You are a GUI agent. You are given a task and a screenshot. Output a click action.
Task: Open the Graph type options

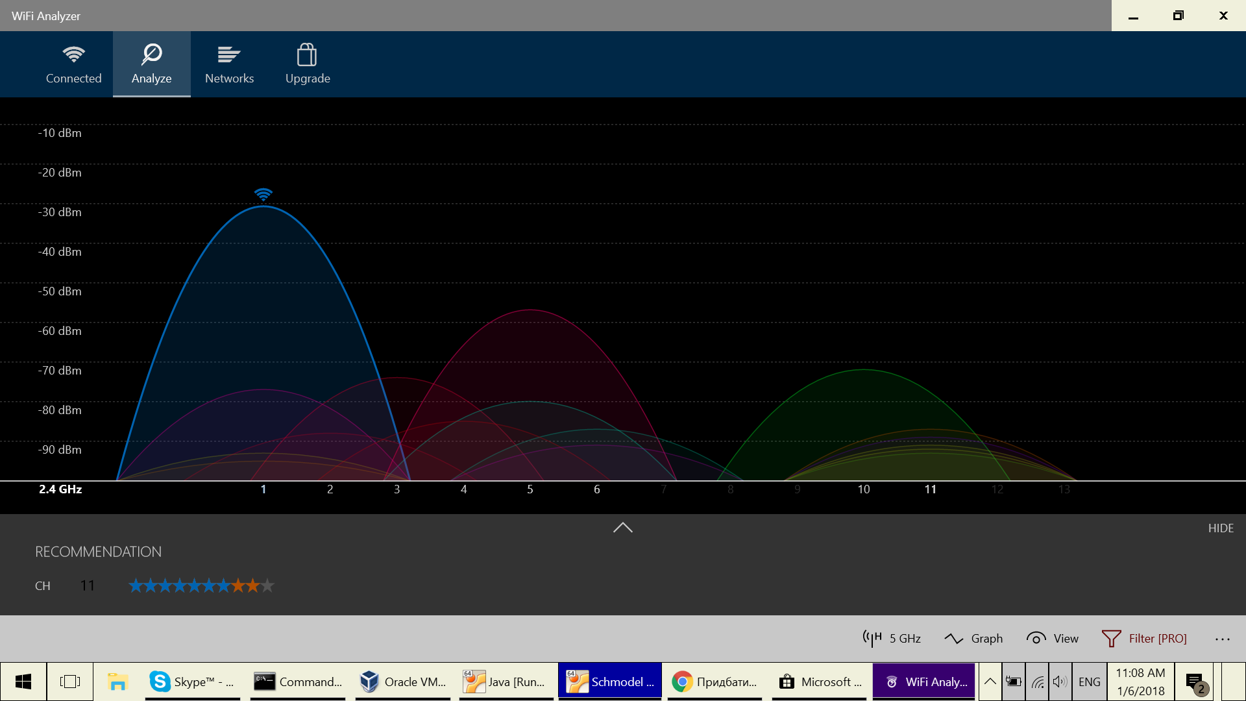973,639
